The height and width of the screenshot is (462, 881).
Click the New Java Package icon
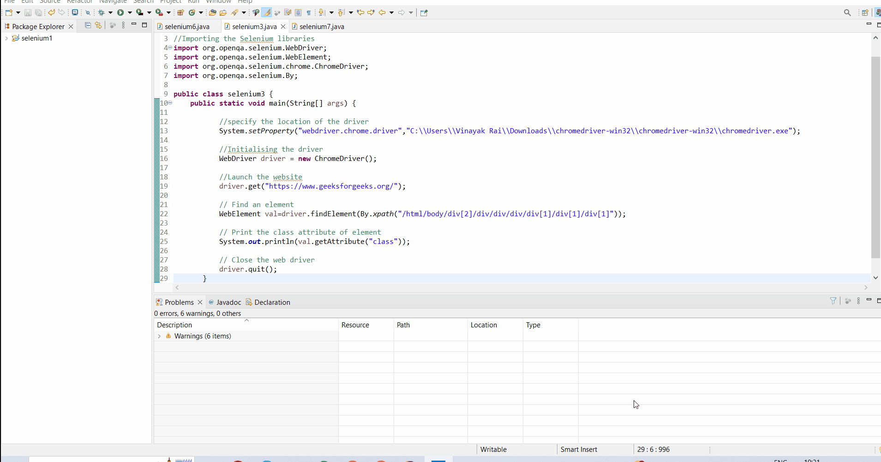click(x=181, y=12)
